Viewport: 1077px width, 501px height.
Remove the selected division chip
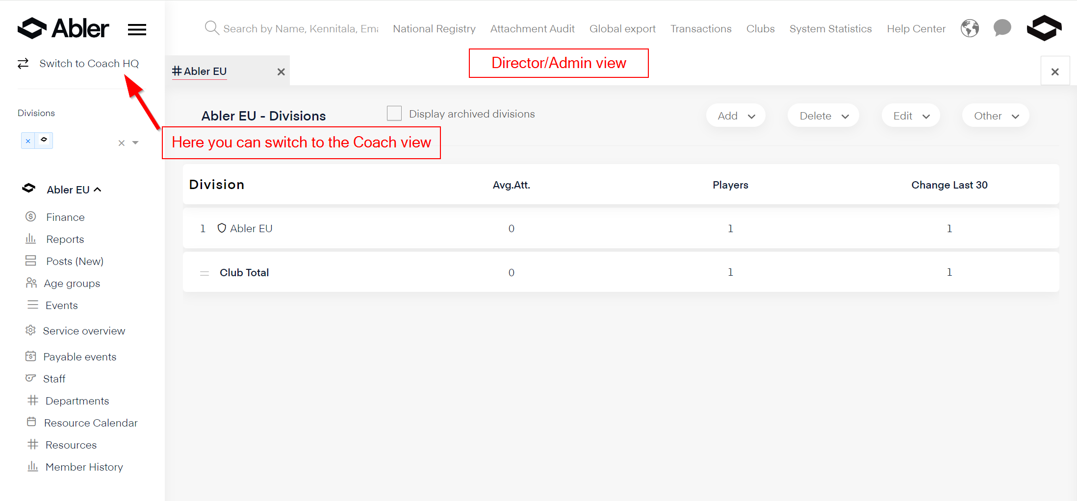pos(28,141)
